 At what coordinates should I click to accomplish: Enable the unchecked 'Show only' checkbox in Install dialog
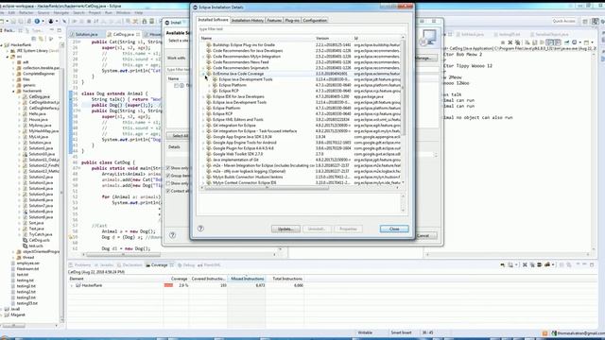(168, 183)
